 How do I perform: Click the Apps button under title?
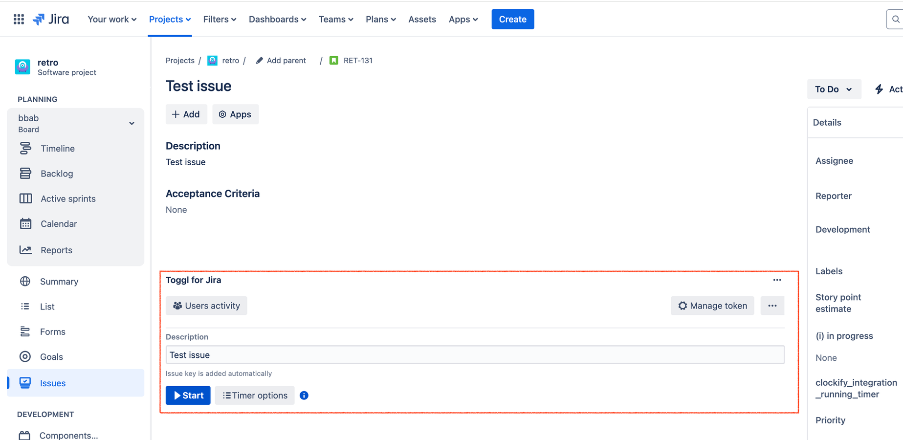[x=235, y=114]
